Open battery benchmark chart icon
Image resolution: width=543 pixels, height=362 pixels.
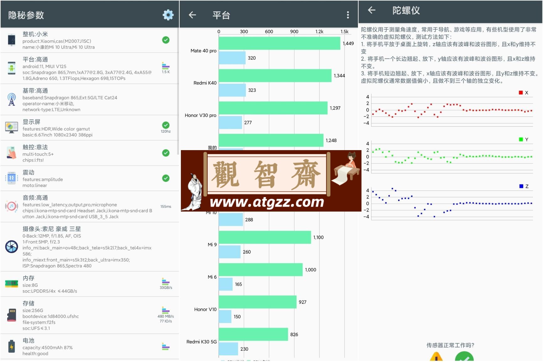coord(166,346)
